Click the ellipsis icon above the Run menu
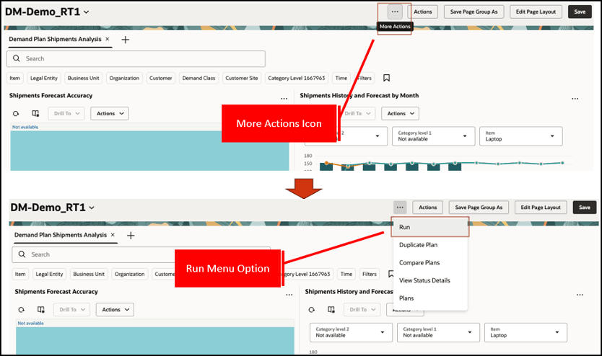 (400, 208)
